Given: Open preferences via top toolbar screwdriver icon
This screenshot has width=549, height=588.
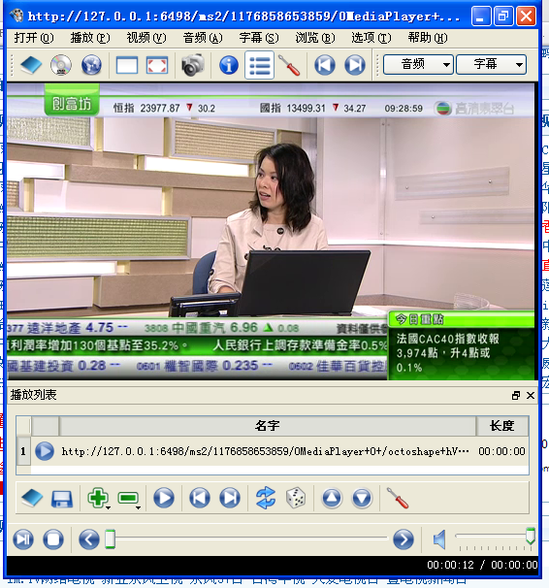Looking at the screenshot, I should click(289, 66).
